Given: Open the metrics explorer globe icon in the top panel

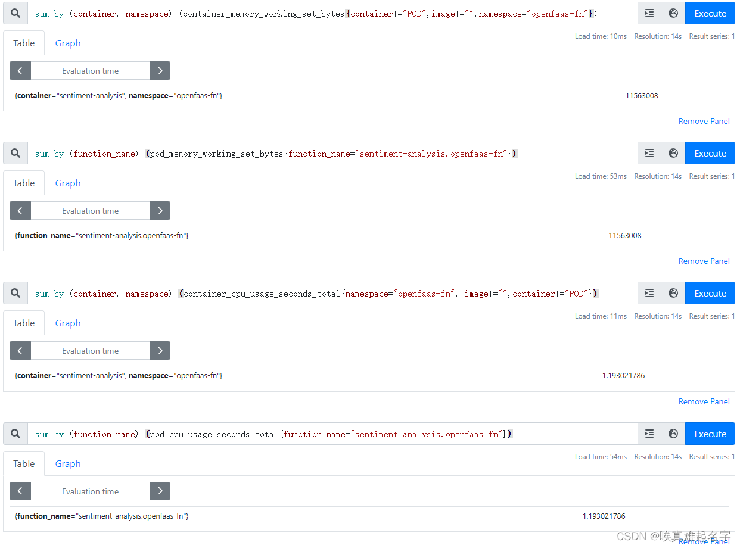Looking at the screenshot, I should point(673,13).
